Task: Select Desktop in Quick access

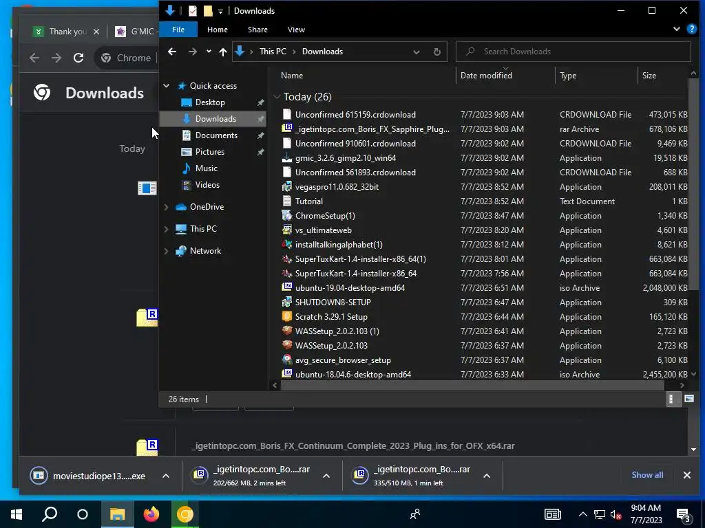Action: 210,102
